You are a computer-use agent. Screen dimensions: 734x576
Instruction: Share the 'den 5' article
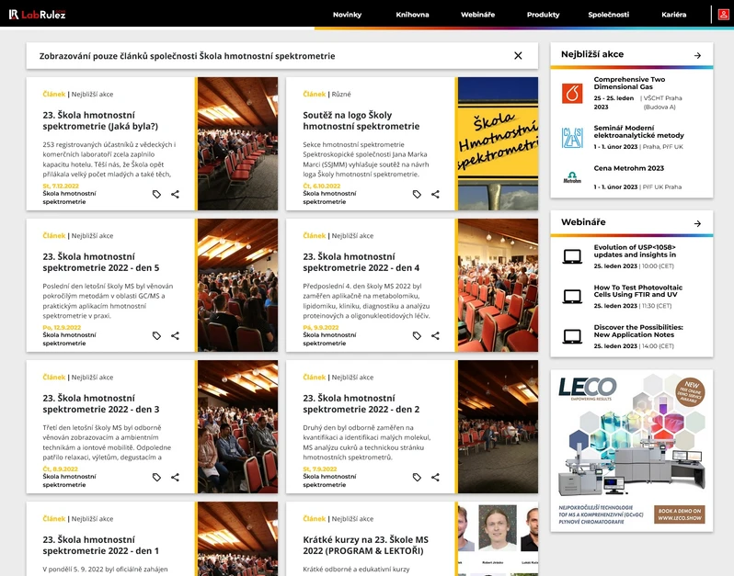[175, 335]
